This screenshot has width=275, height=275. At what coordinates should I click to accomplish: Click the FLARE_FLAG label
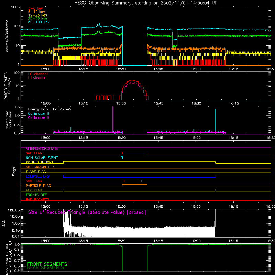click(36, 172)
